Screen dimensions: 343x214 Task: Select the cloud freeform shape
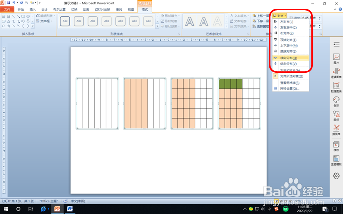click(x=4, y=26)
